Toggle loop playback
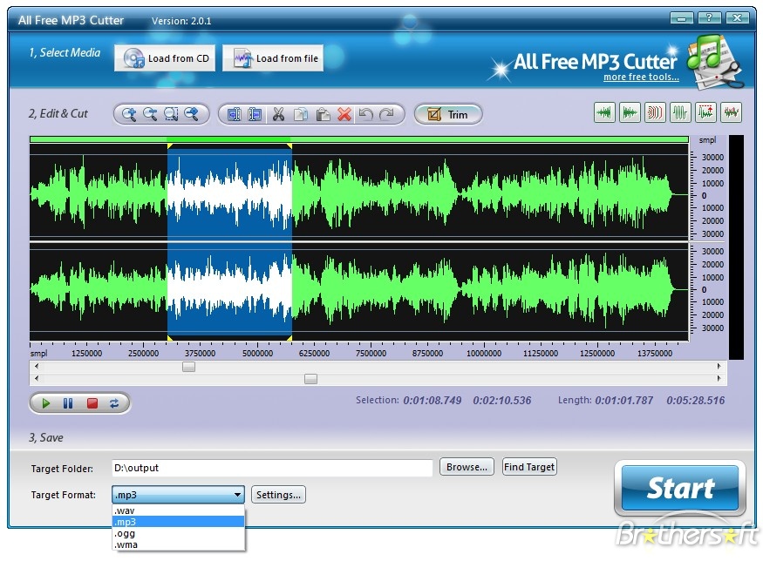 click(114, 403)
